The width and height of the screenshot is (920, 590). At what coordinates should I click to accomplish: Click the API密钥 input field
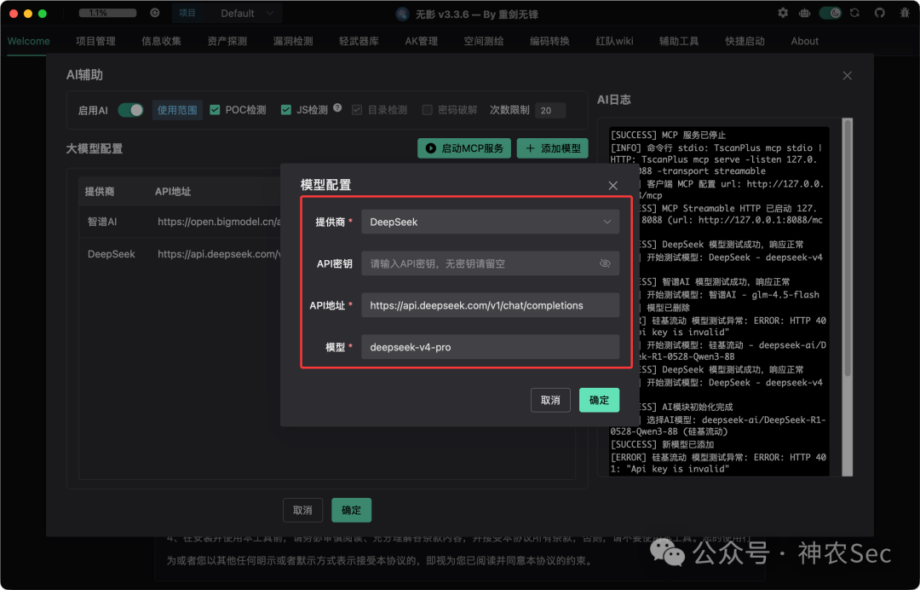pyautogui.click(x=490, y=263)
